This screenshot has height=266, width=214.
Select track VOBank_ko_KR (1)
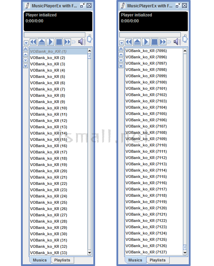coord(58,51)
